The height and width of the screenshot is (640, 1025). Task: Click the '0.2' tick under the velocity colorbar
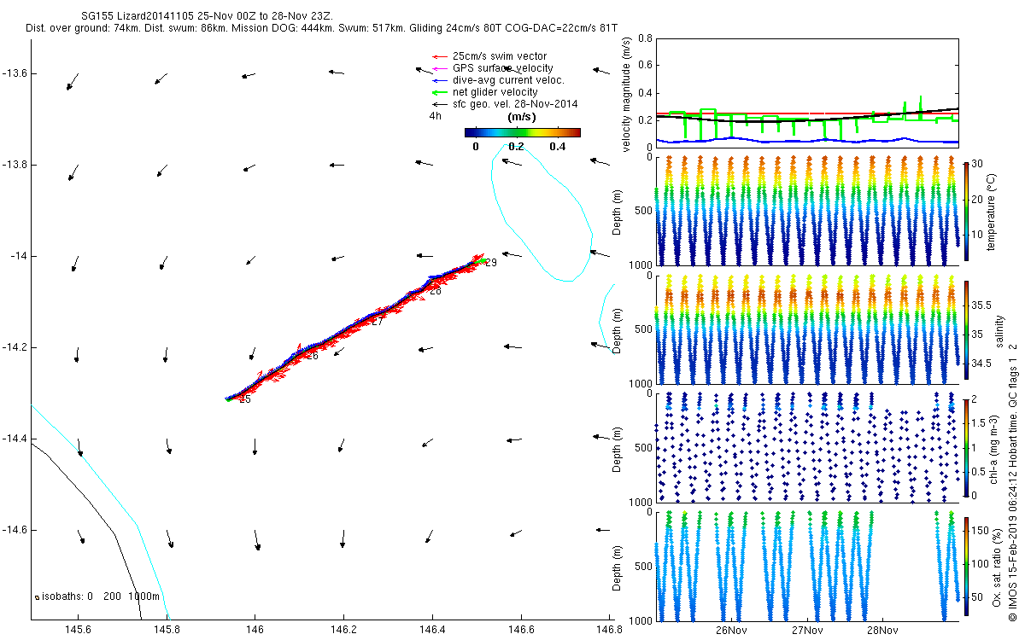516,146
